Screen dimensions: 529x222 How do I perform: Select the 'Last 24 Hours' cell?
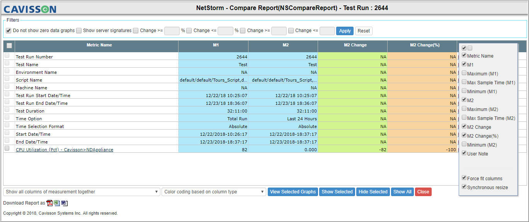[x=283, y=118]
